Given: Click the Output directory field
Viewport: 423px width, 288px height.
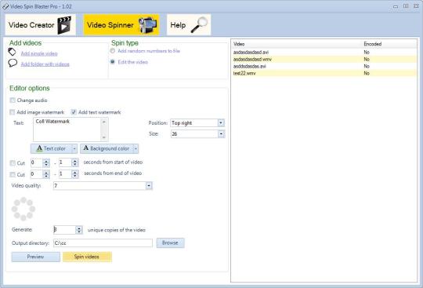Looking at the screenshot, I should [103, 243].
